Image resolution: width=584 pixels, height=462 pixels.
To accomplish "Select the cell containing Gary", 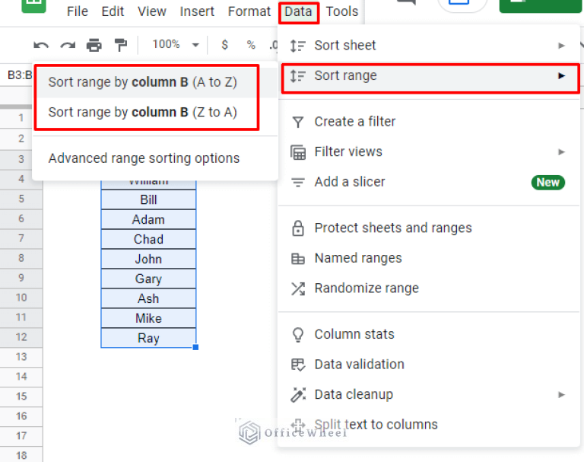I will coord(148,279).
